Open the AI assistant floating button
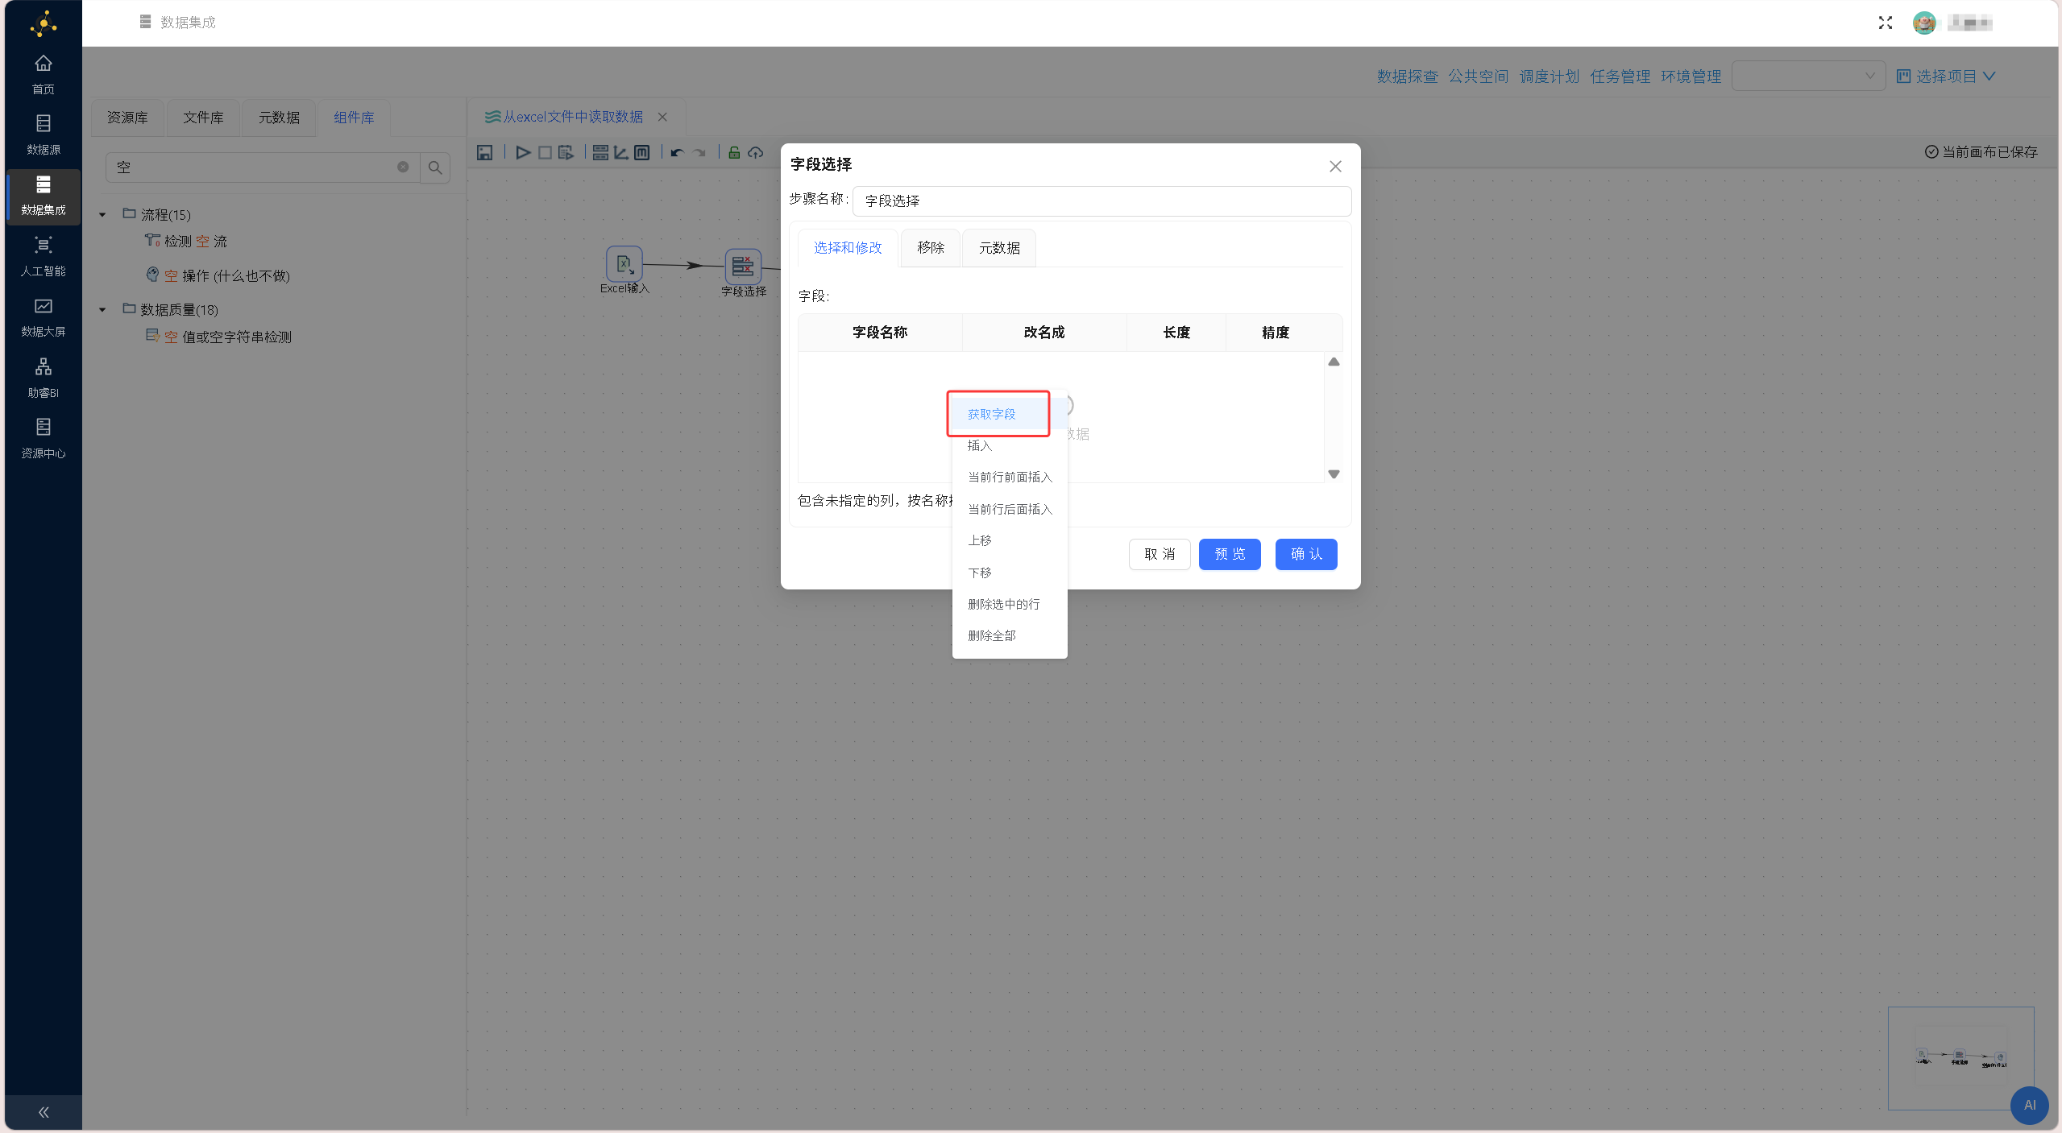The width and height of the screenshot is (2062, 1133). pyautogui.click(x=2029, y=1105)
